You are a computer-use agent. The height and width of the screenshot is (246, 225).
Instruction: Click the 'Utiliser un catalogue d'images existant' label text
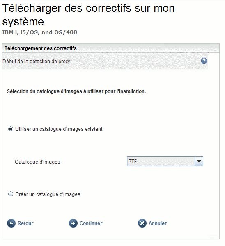pos(59,129)
